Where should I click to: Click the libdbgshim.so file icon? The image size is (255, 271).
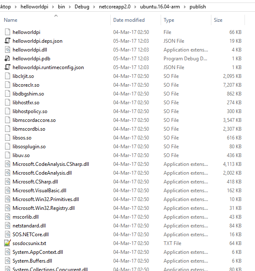[8, 94]
